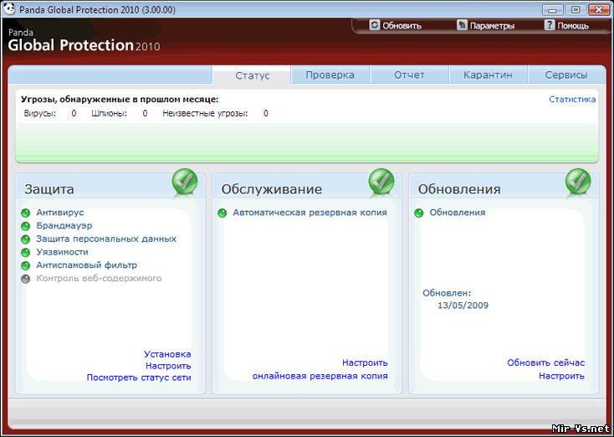Viewport: 614px width, 437px height.
Task: Click green status dot in Обновления panel
Action: 418,213
